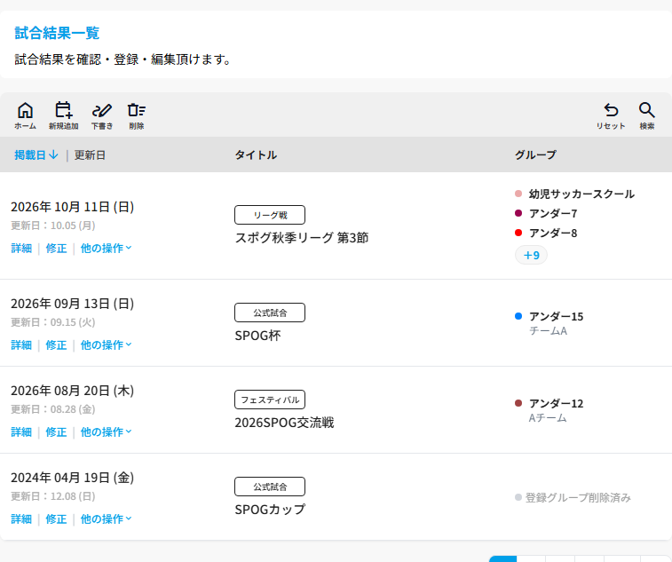Image resolution: width=672 pixels, height=562 pixels.
Task: Click the アンダー15 group label
Action: pyautogui.click(x=557, y=316)
